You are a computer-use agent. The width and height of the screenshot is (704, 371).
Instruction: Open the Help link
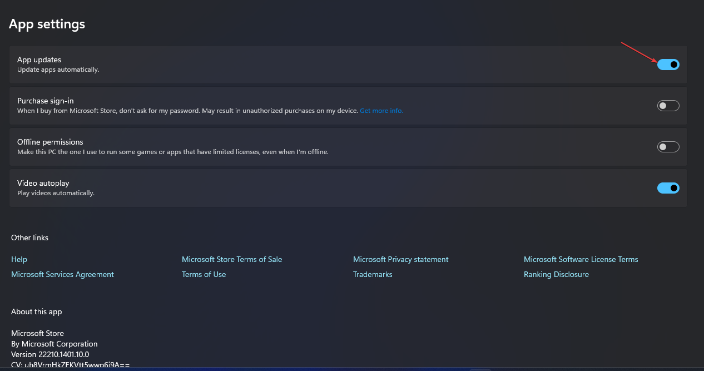pos(19,259)
